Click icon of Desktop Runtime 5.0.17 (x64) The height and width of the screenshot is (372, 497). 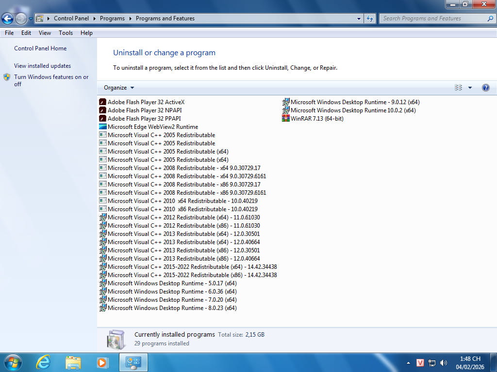(103, 283)
